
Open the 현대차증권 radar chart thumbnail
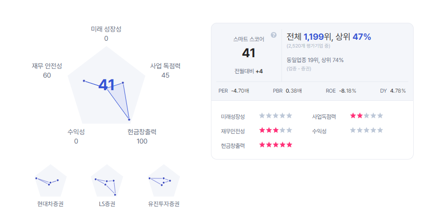tap(51, 181)
